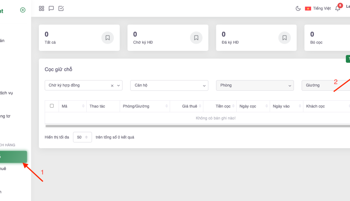Sort table by Ngày cọc column

click(x=248, y=106)
